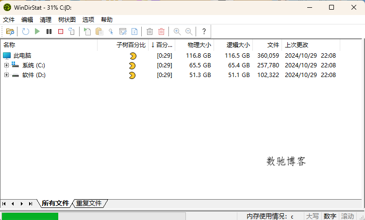Click the 数字 status bar indicator

pyautogui.click(x=330, y=217)
